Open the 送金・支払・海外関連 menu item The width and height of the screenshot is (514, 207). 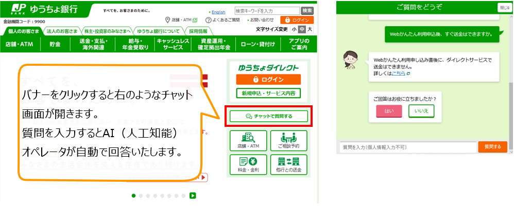pos(92,44)
